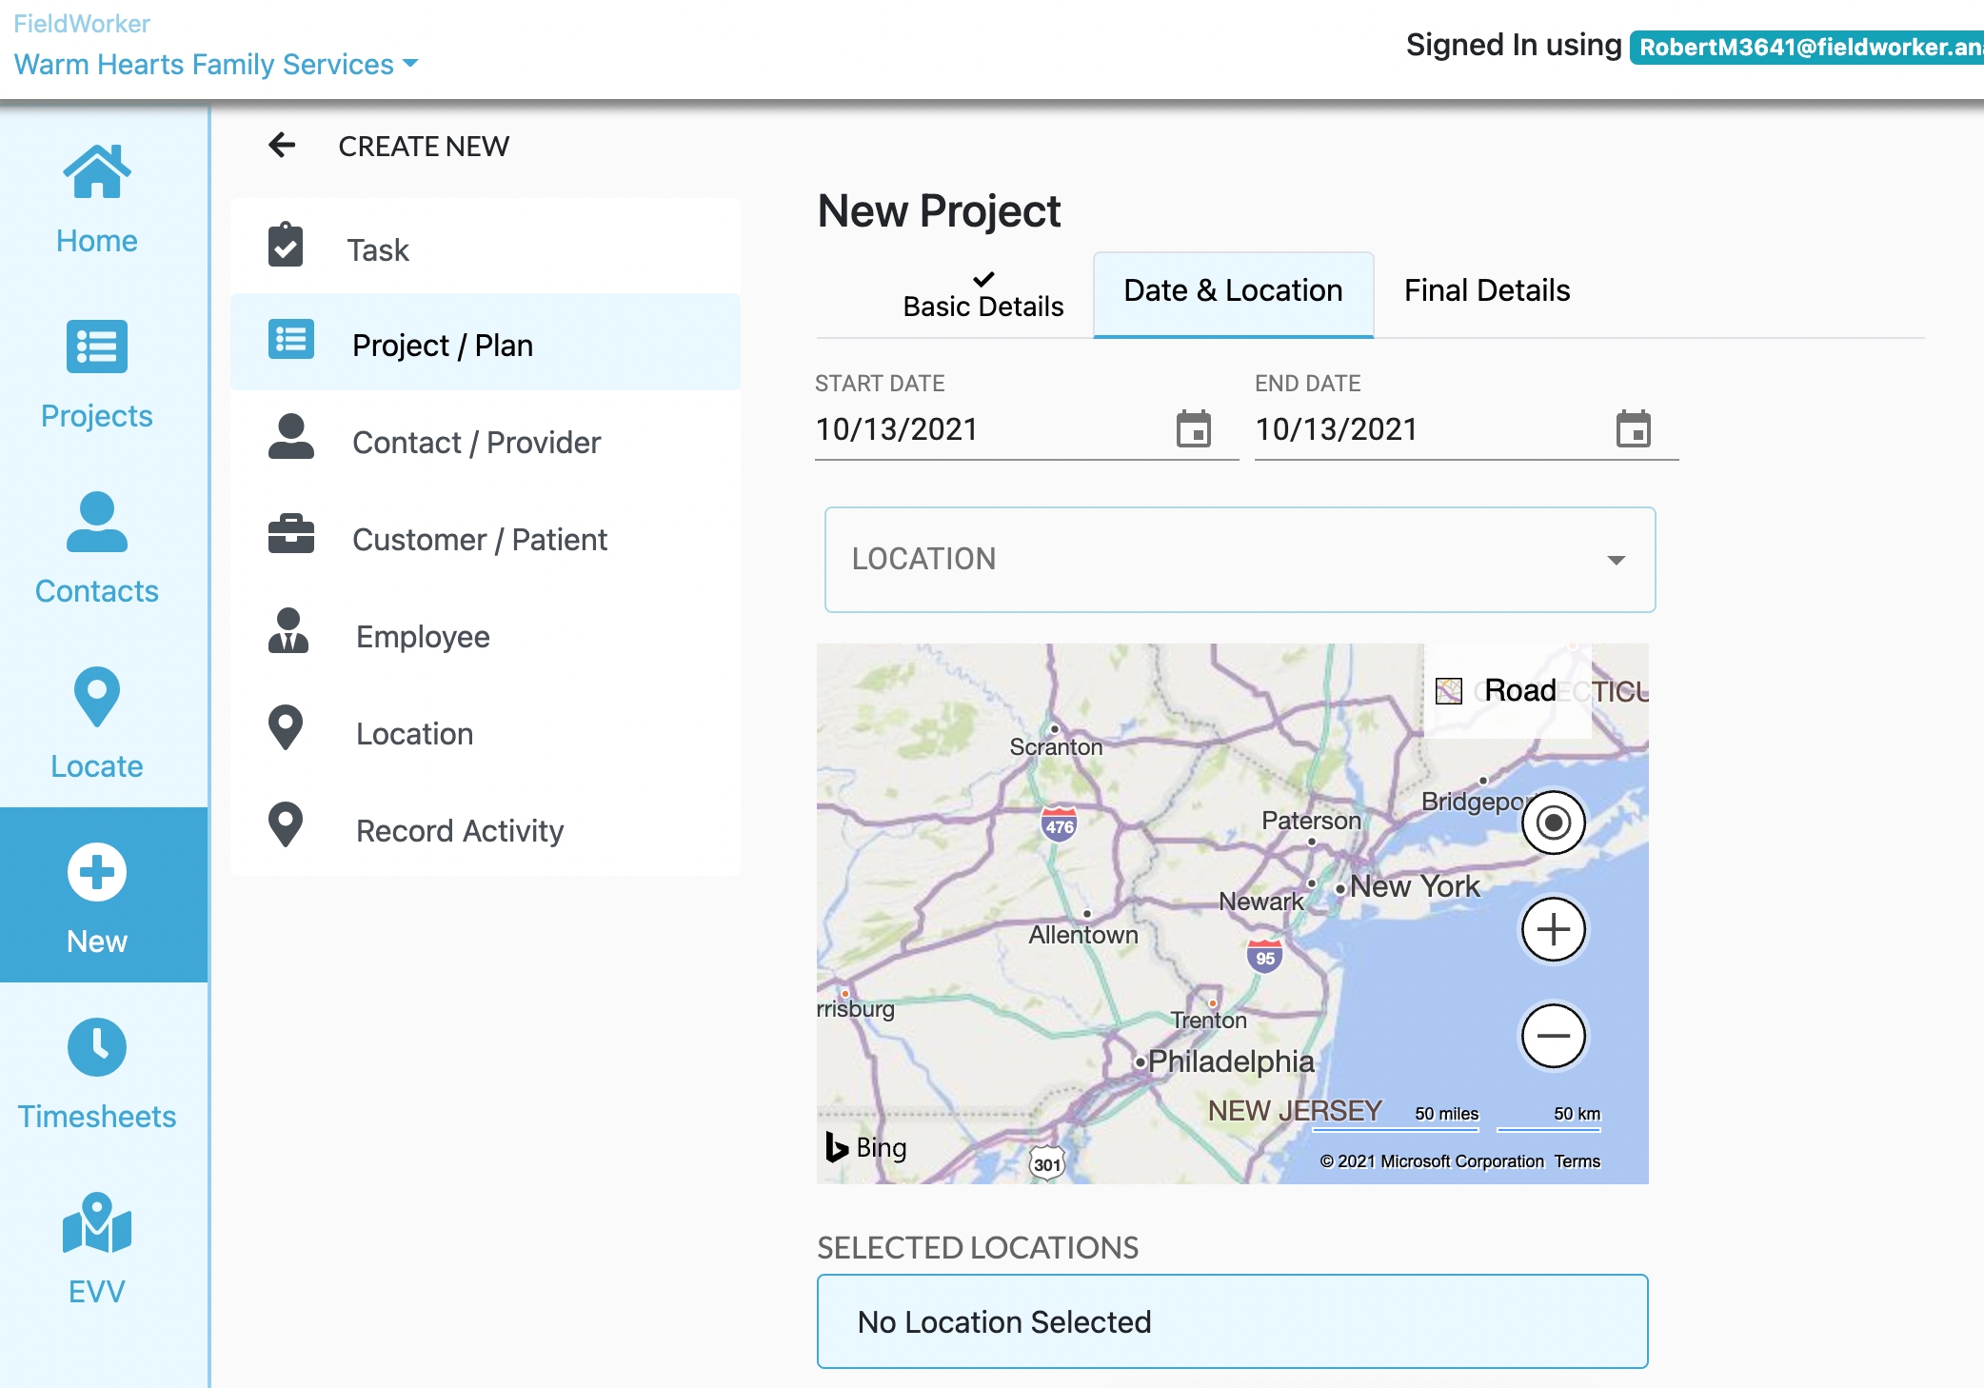Click the Start Date input field

click(x=990, y=429)
